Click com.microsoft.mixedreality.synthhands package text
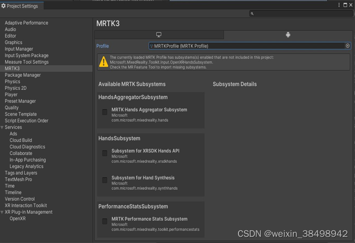The height and width of the screenshot is (243, 355). point(144,188)
